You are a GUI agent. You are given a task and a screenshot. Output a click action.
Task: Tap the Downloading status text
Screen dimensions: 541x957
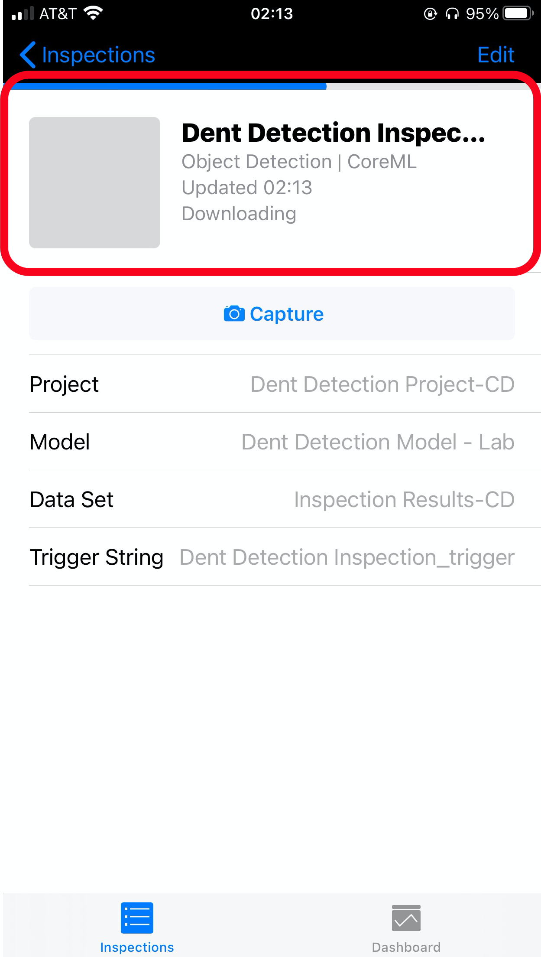click(239, 214)
